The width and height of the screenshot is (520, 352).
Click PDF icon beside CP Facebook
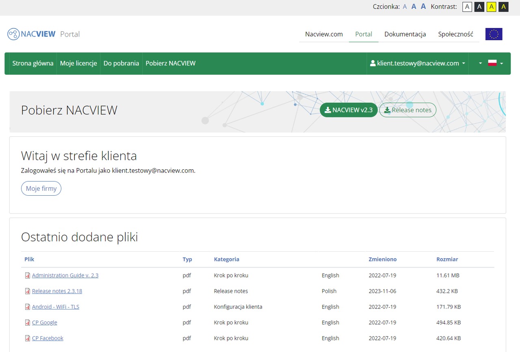28,338
